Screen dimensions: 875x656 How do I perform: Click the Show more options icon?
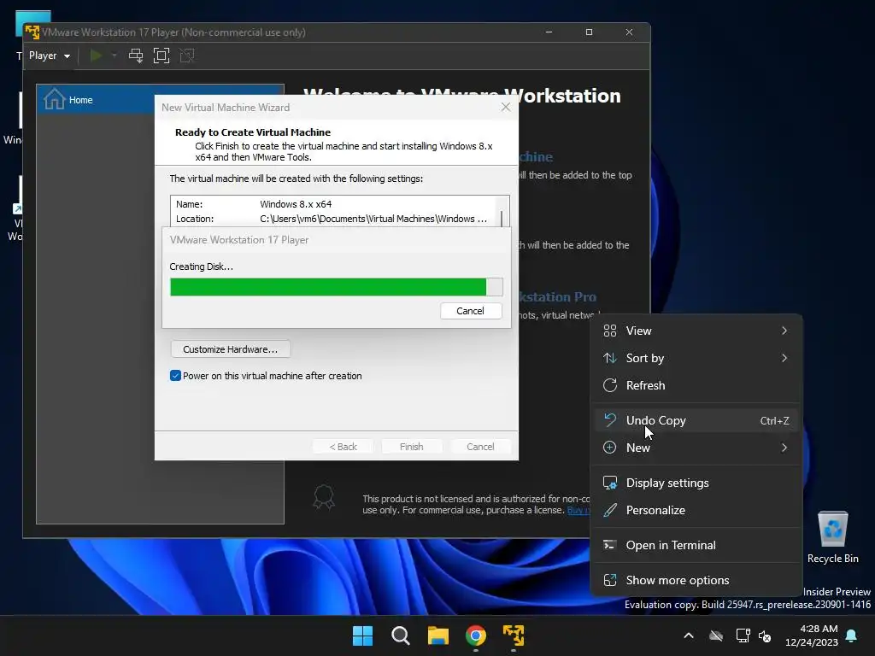[x=610, y=580]
